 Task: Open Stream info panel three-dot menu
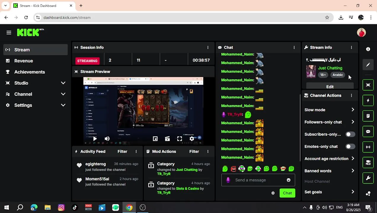[352, 47]
